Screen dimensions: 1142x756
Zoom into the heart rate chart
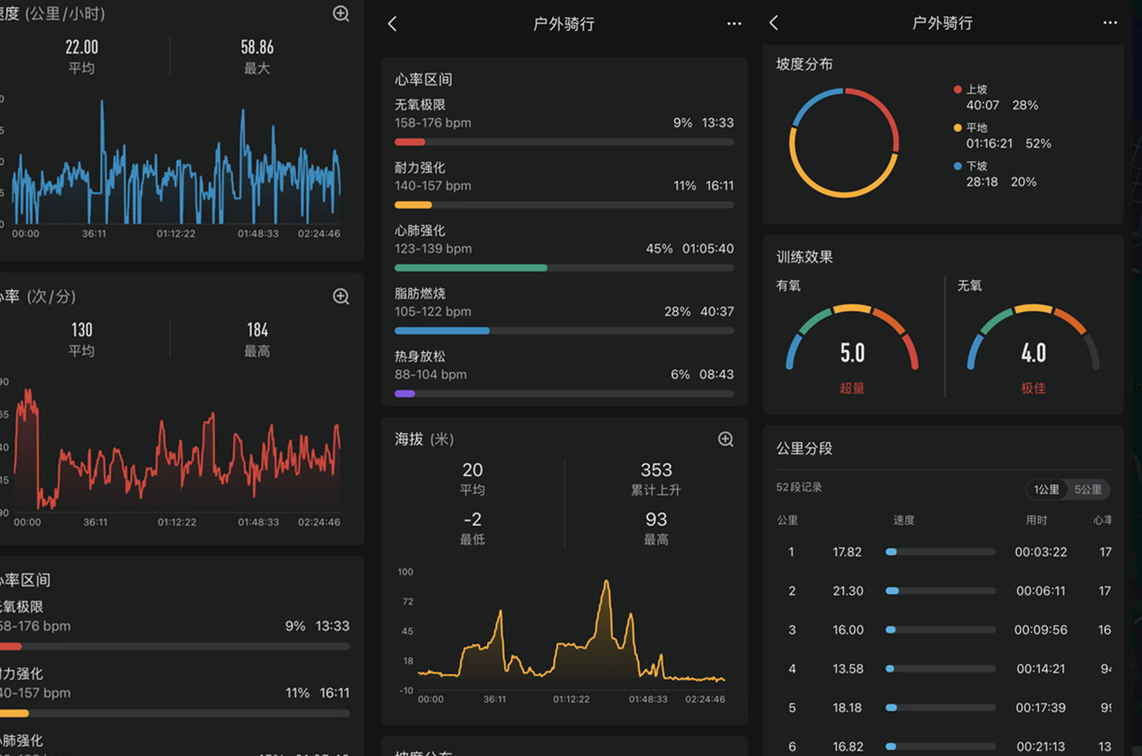[x=340, y=296]
